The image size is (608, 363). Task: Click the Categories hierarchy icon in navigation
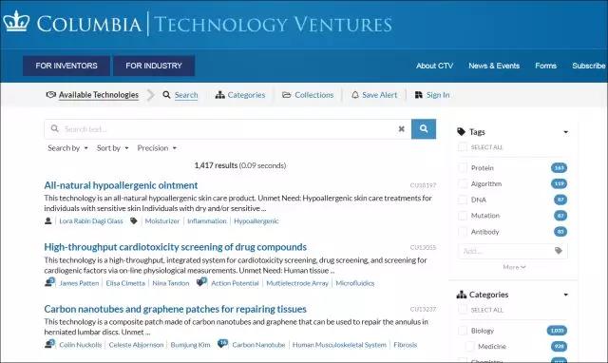[219, 95]
